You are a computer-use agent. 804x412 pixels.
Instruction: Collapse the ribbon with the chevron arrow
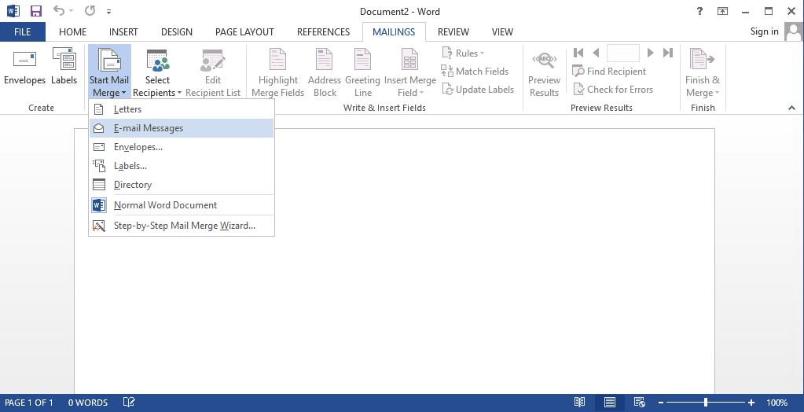tap(791, 108)
